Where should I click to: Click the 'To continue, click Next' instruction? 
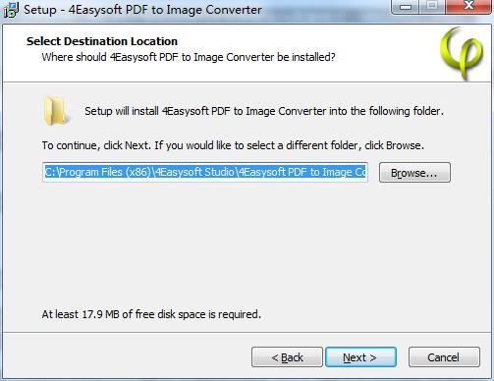tap(233, 145)
